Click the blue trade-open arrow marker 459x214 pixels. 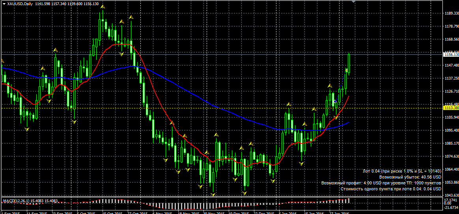[x=335, y=102]
